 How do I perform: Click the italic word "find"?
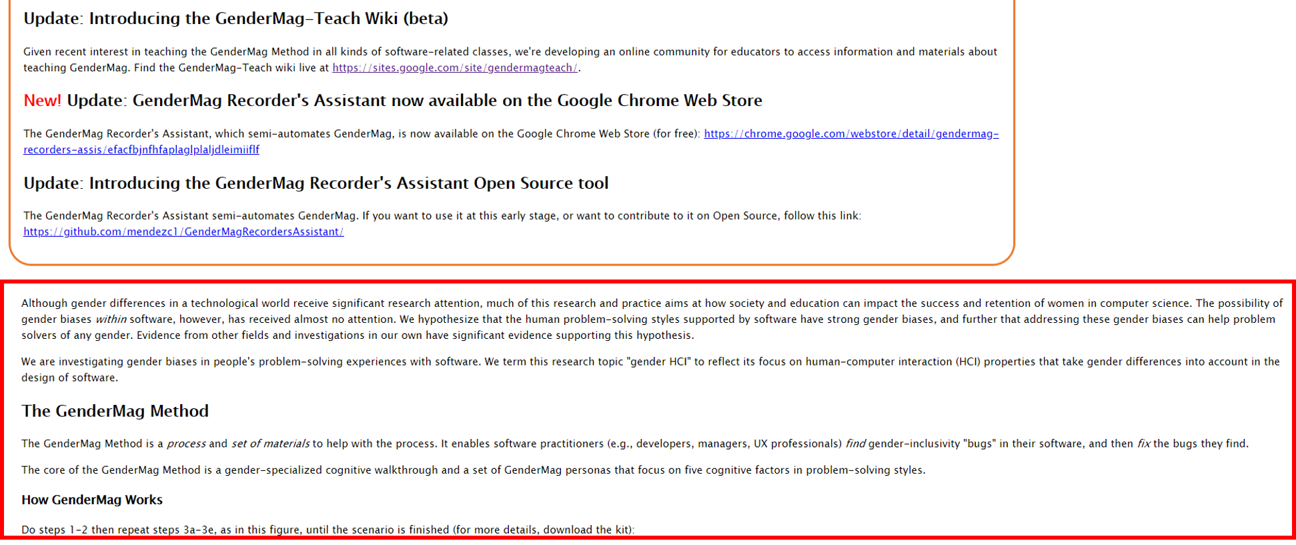[x=855, y=444]
